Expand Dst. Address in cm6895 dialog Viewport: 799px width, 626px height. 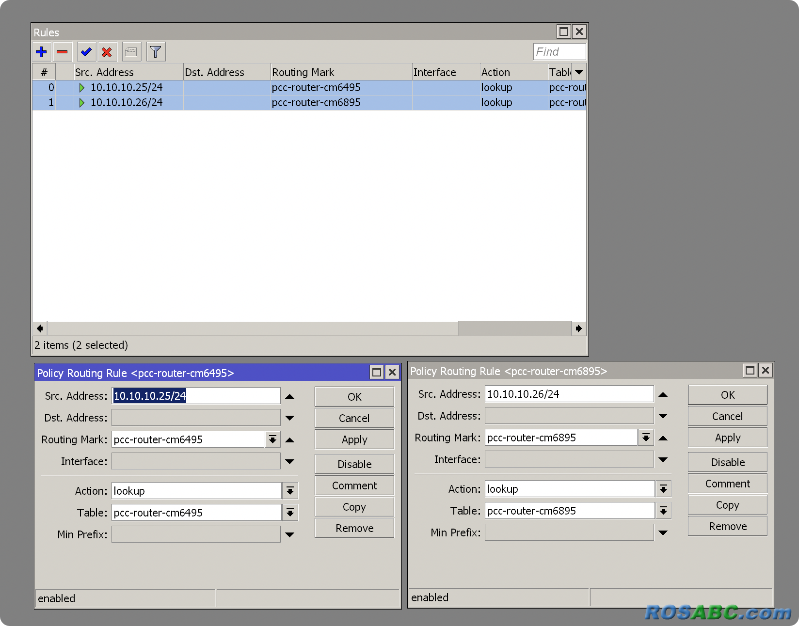tap(663, 416)
